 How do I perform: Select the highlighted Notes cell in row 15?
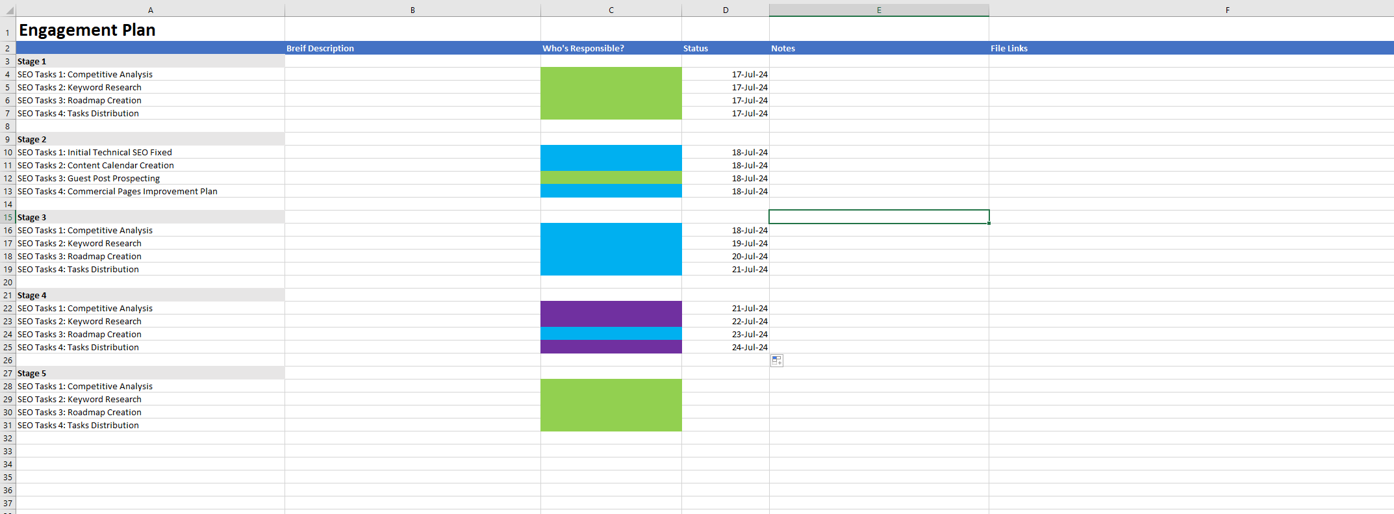pos(879,217)
